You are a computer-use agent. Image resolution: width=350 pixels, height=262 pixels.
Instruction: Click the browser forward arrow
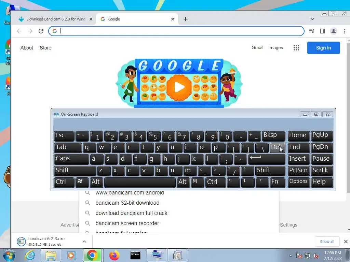point(30,31)
